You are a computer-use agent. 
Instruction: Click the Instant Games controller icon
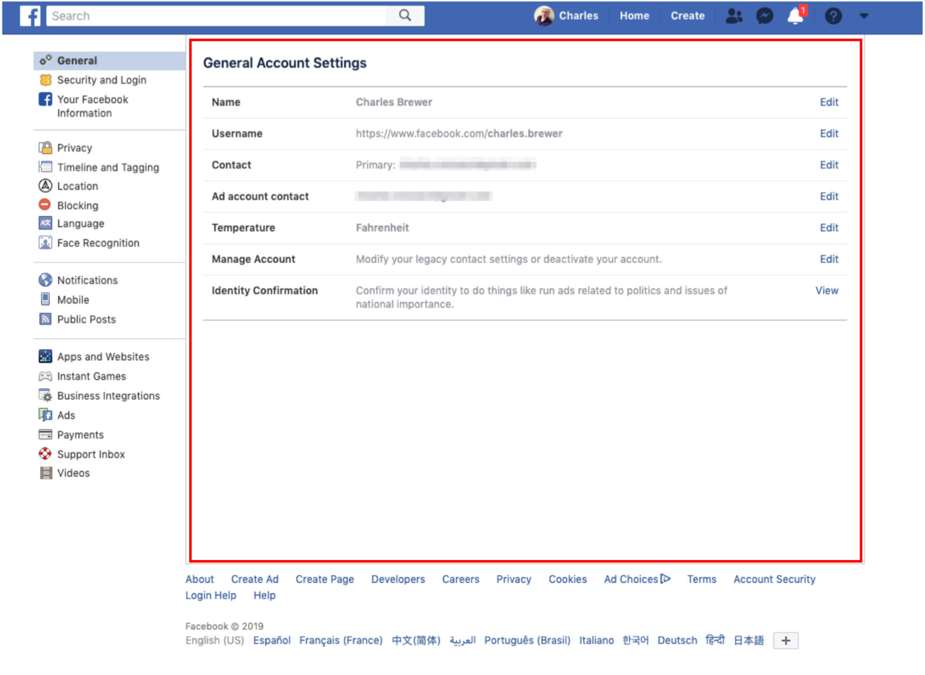tap(46, 376)
